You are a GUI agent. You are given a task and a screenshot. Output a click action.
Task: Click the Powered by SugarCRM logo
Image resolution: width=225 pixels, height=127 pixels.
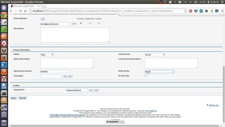click(115, 121)
